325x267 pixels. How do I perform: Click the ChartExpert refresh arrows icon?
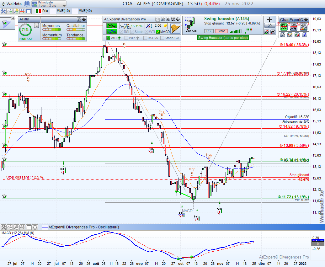coord(297,35)
